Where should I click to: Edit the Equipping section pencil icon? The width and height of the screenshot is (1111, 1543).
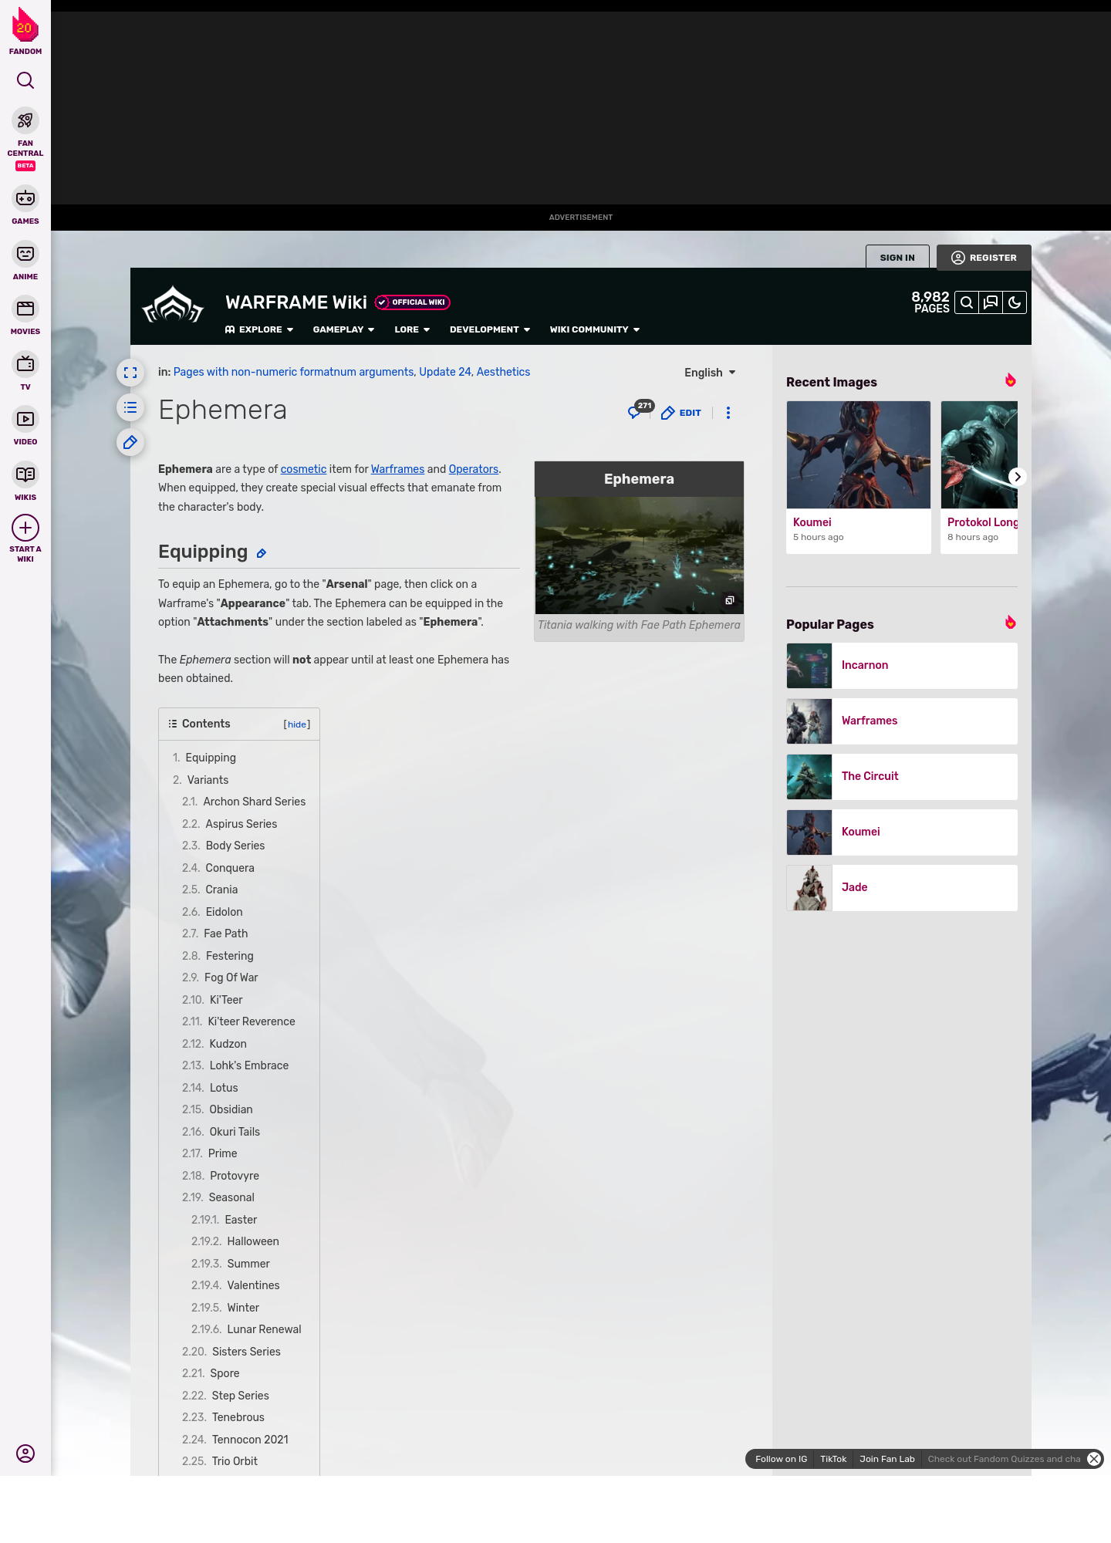262,553
